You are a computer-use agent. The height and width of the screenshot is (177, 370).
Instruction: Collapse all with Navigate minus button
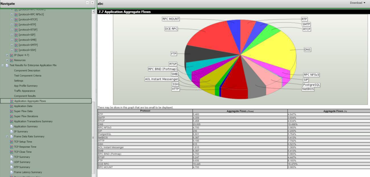click(87, 3)
